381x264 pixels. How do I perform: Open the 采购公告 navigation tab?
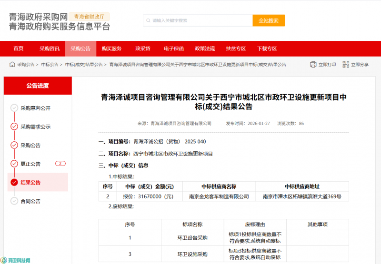point(80,49)
